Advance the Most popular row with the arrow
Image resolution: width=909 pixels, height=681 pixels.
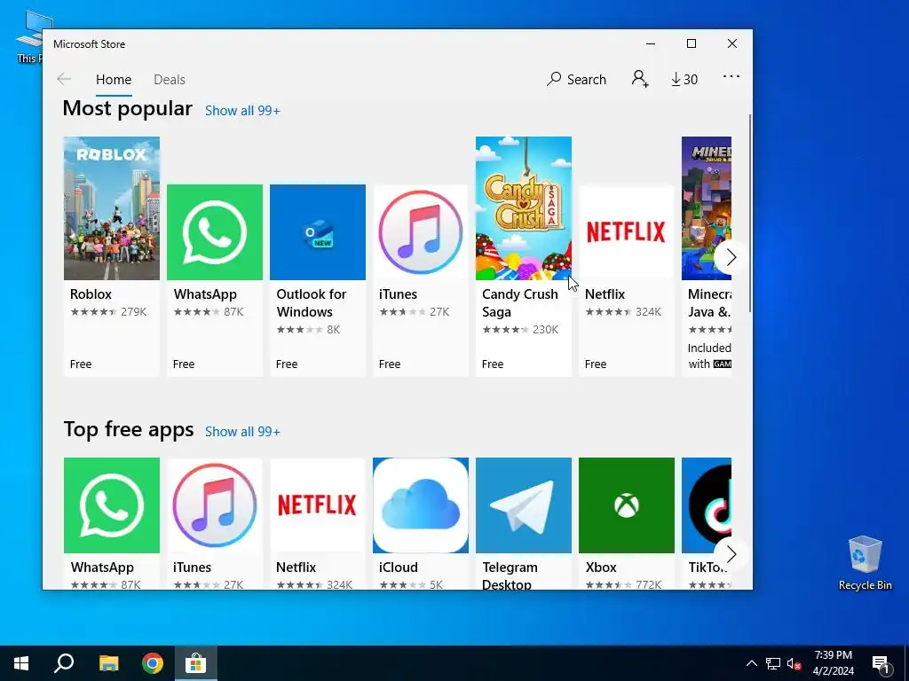[731, 257]
